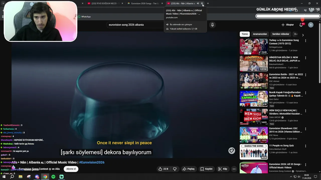The height and width of the screenshot is (180, 321).
Task: Click the Extra Medium Stuff channel name
Action: pyautogui.click(x=278, y=149)
